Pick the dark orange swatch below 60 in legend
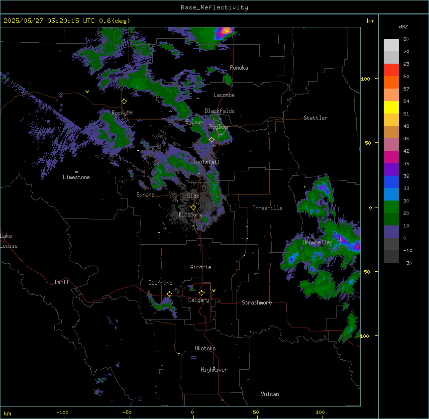The width and height of the screenshot is (429, 419). pyautogui.click(x=391, y=82)
